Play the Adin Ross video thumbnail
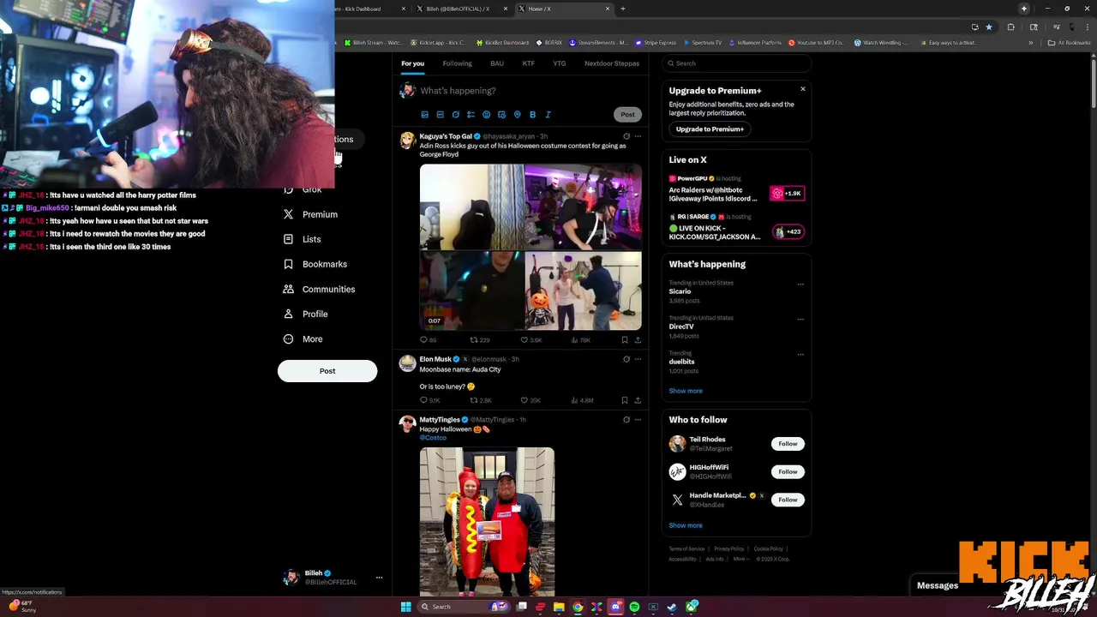The width and height of the screenshot is (1097, 617). 531,247
